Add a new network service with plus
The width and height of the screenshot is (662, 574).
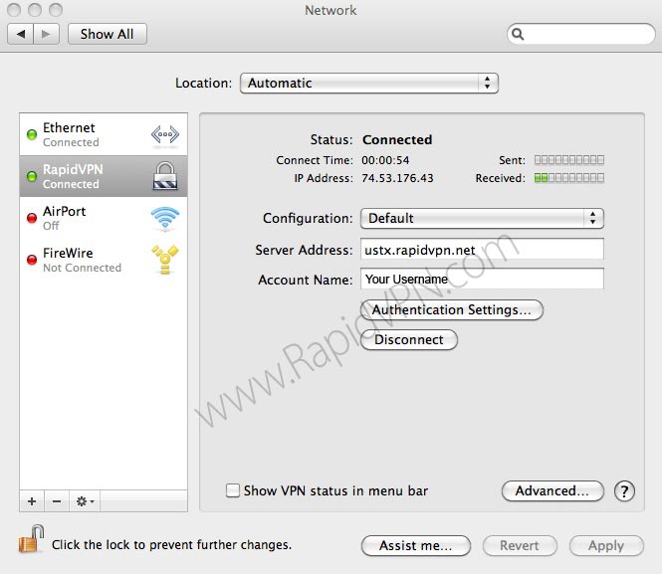coord(32,501)
